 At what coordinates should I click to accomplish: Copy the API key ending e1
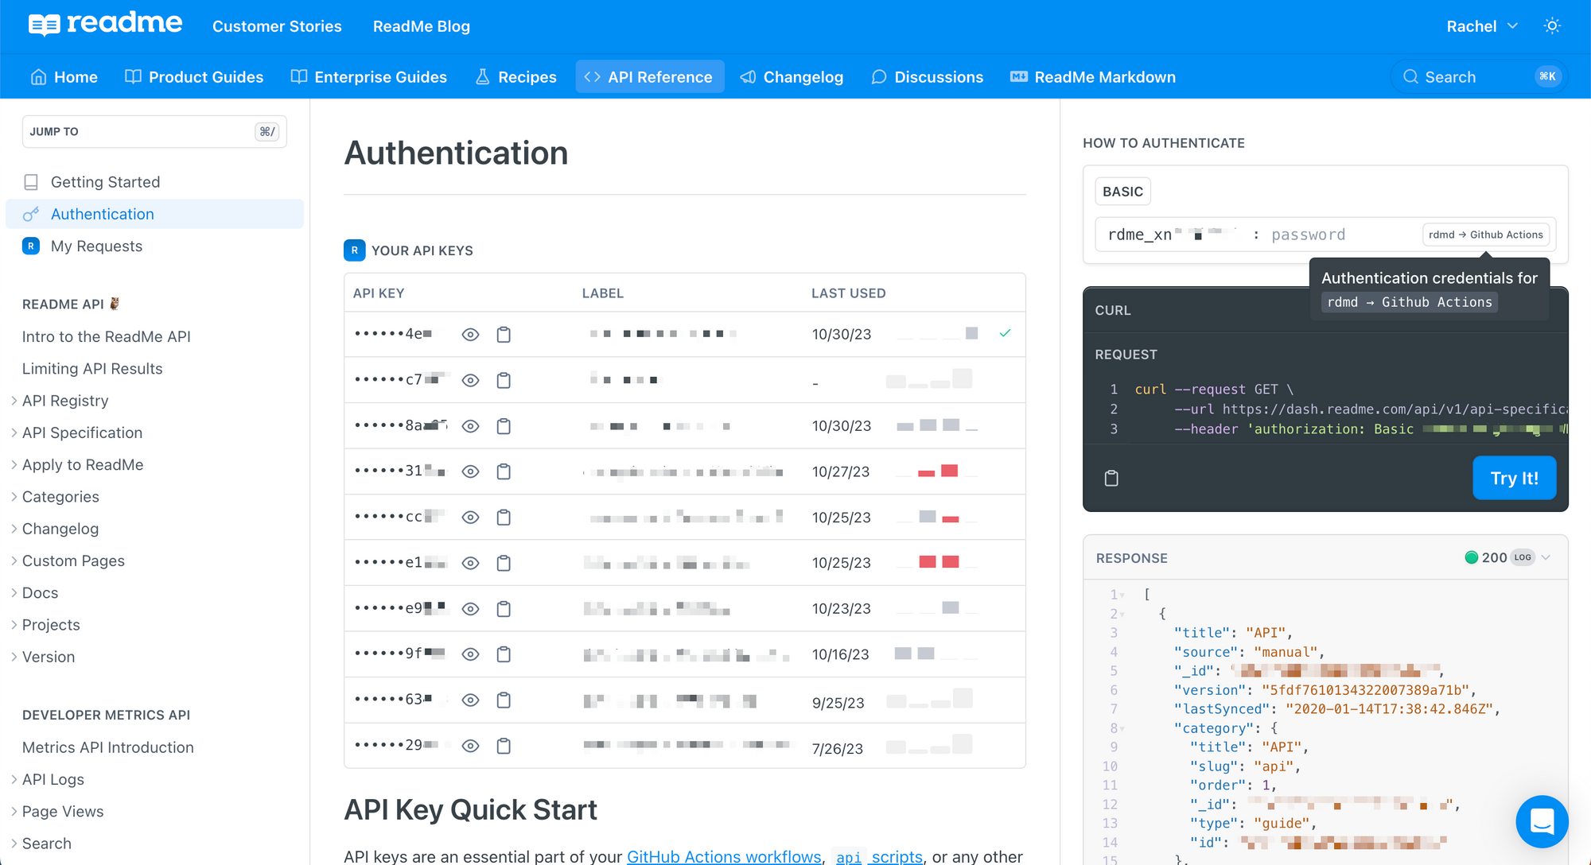click(x=504, y=563)
